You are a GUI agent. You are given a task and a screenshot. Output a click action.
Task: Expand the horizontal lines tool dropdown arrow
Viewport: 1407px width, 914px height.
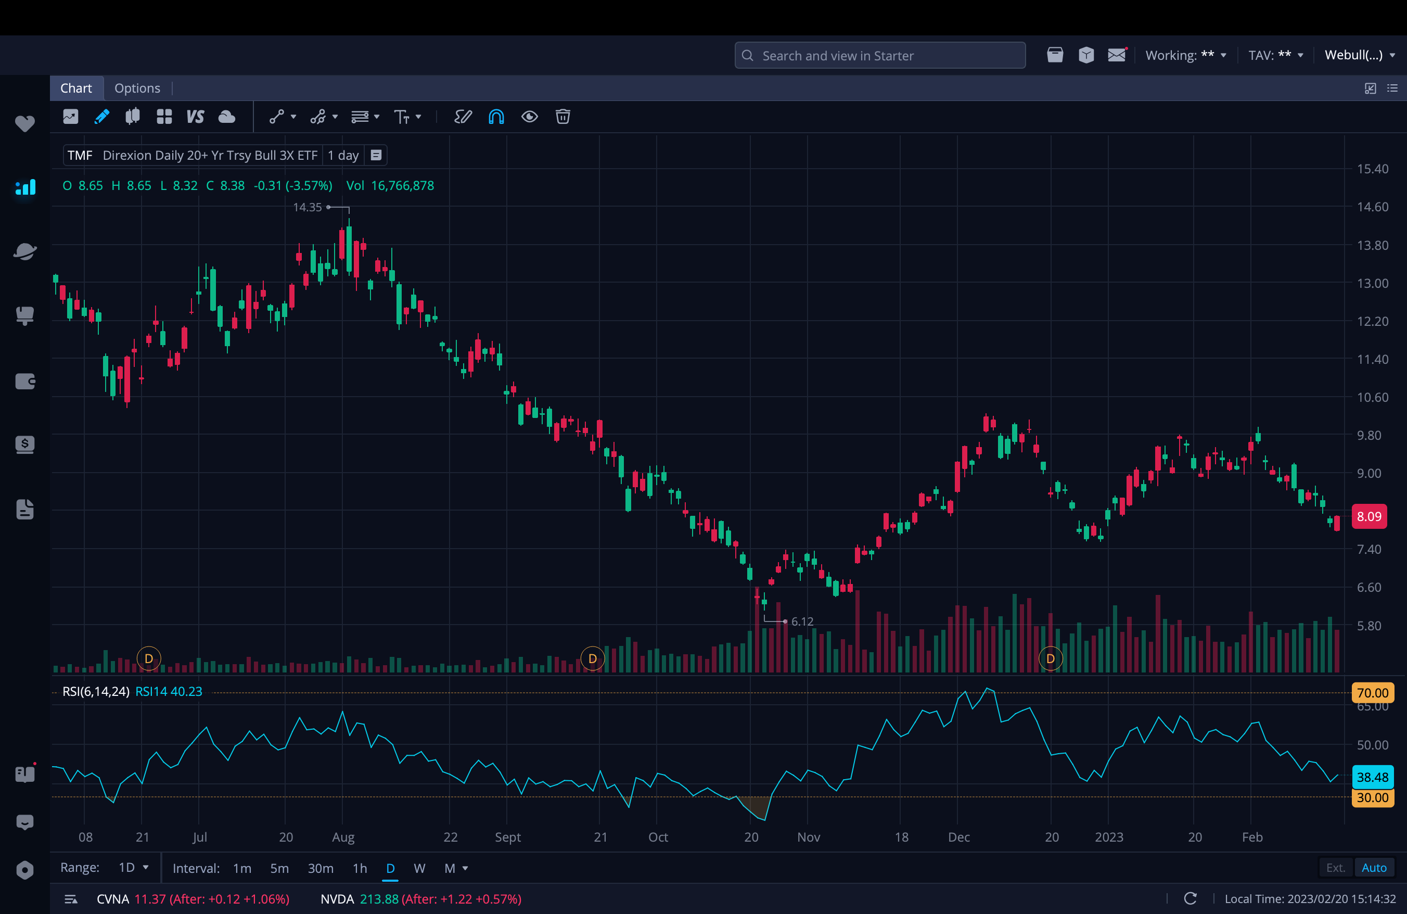[377, 117]
